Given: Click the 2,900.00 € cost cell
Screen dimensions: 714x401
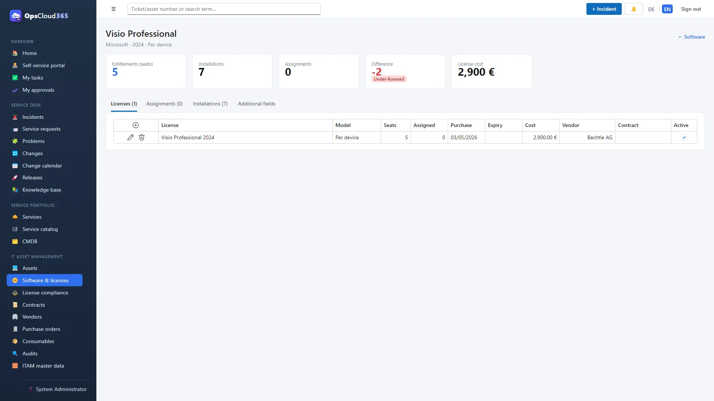Looking at the screenshot, I should pos(541,137).
